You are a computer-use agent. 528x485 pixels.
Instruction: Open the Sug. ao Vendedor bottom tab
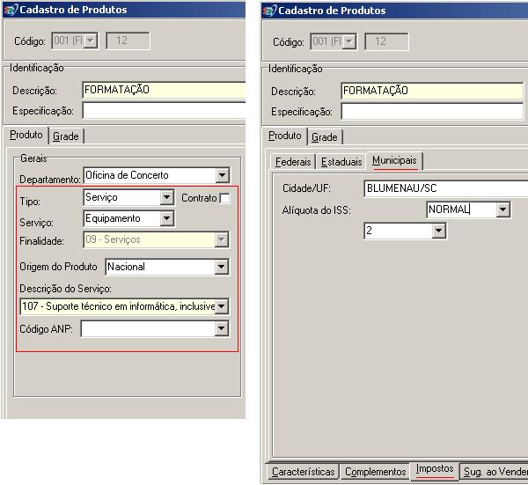click(x=494, y=472)
